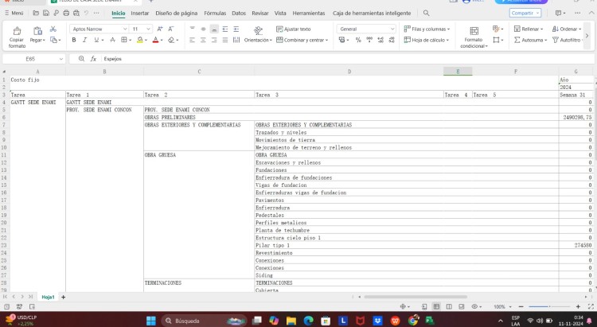
Task: Center cell text horizontally
Action: tap(203, 40)
